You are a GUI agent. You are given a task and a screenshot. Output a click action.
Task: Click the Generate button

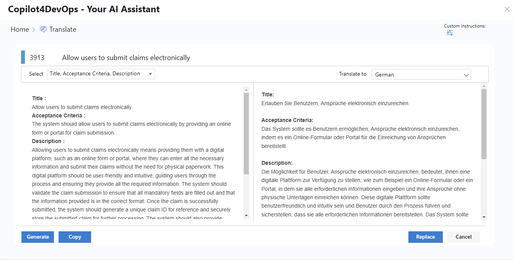tap(38, 237)
